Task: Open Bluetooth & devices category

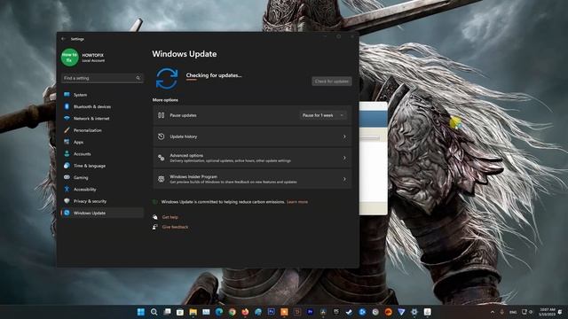Action: [102, 106]
